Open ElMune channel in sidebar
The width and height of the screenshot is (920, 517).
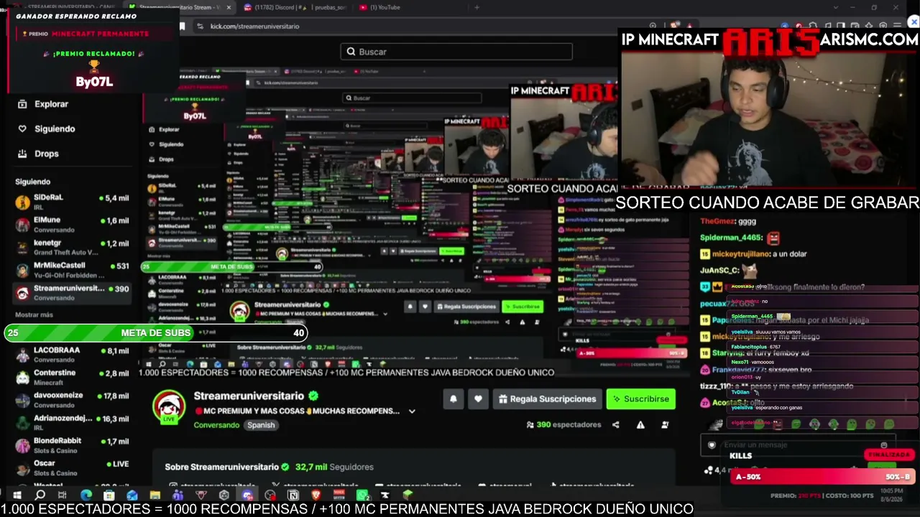[x=72, y=225]
